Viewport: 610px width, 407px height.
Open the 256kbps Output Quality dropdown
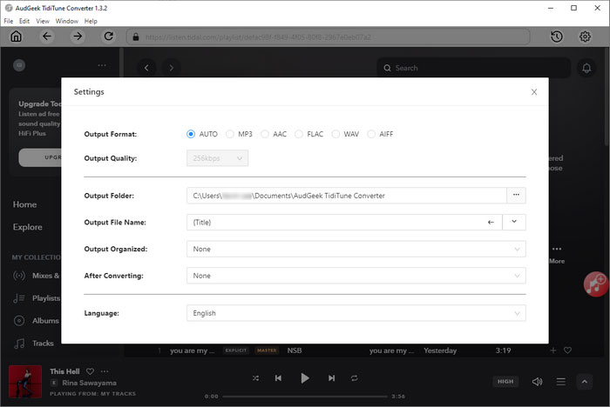pyautogui.click(x=217, y=158)
